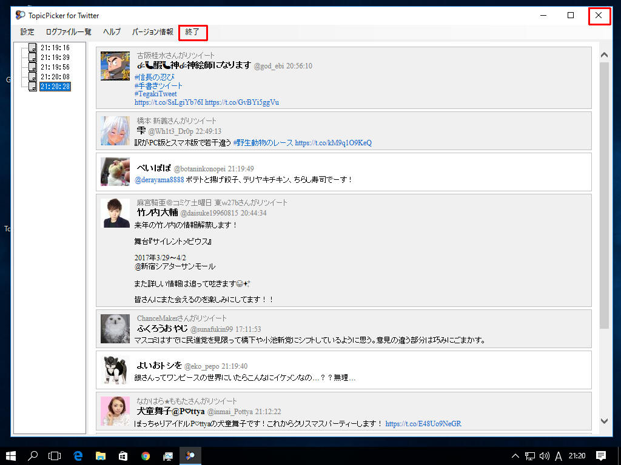
Task: Click the @eko_pepo username text
Action: click(201, 366)
